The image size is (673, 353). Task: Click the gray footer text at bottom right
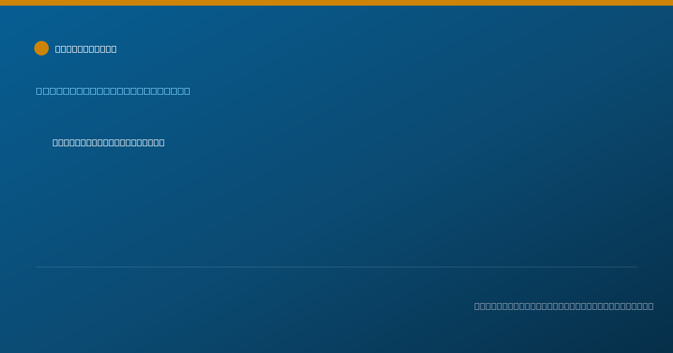tap(564, 306)
